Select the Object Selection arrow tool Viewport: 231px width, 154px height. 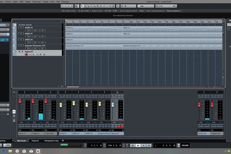coord(82,6)
